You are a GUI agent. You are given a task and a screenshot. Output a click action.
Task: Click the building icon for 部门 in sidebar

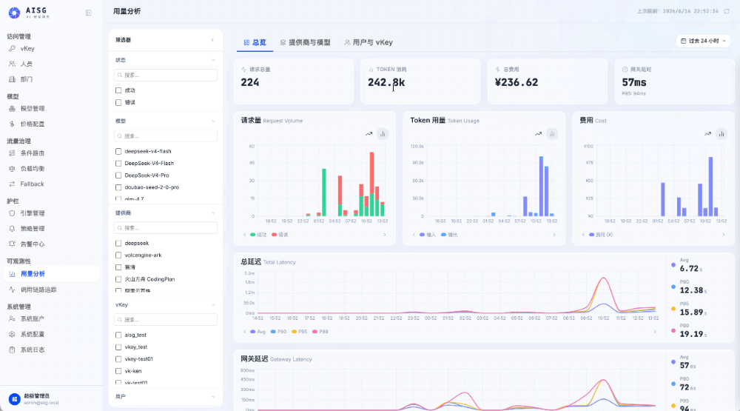12,79
